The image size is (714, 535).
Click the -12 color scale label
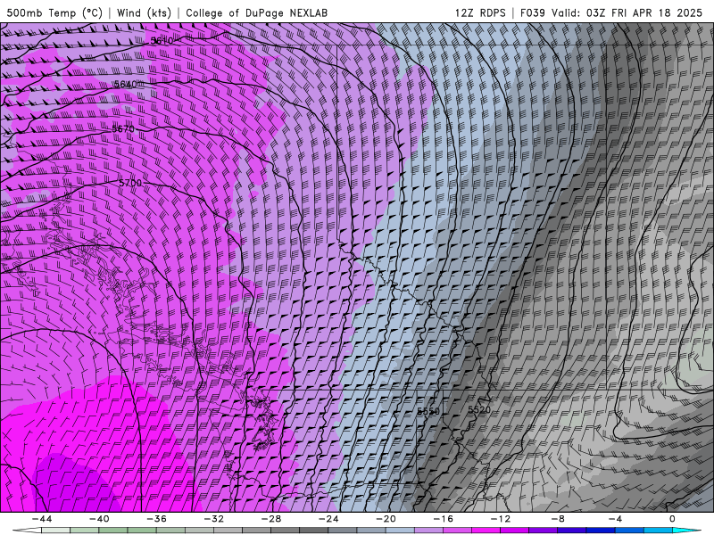click(x=501, y=519)
